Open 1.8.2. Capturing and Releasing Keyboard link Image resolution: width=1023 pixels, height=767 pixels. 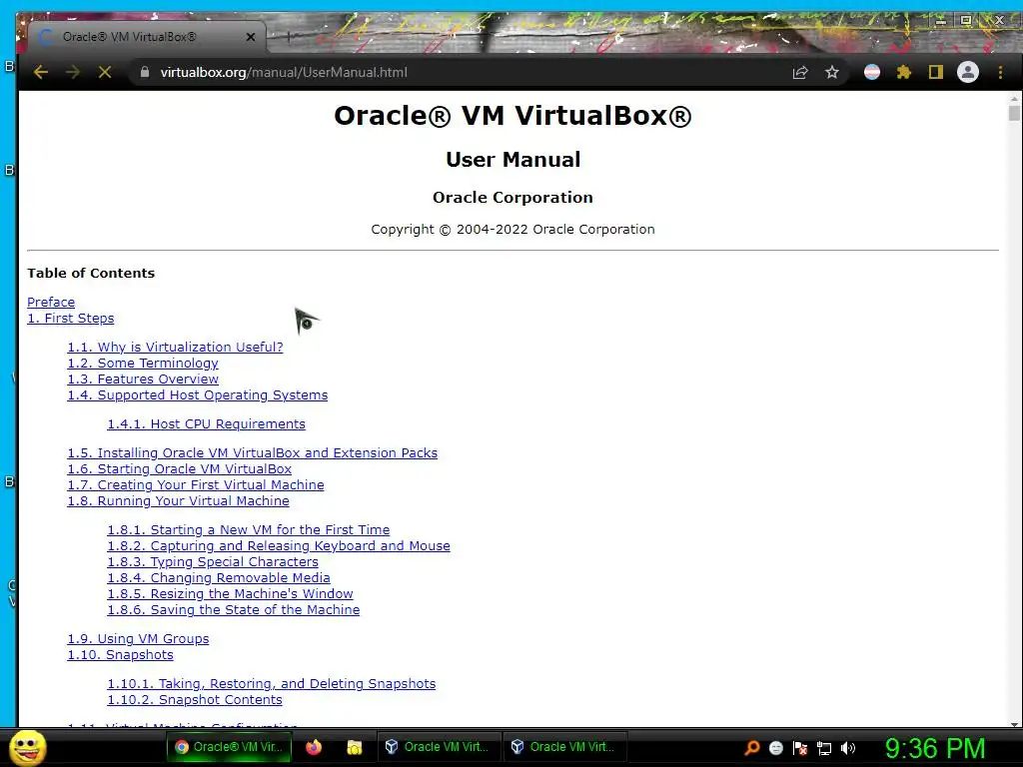click(x=279, y=546)
